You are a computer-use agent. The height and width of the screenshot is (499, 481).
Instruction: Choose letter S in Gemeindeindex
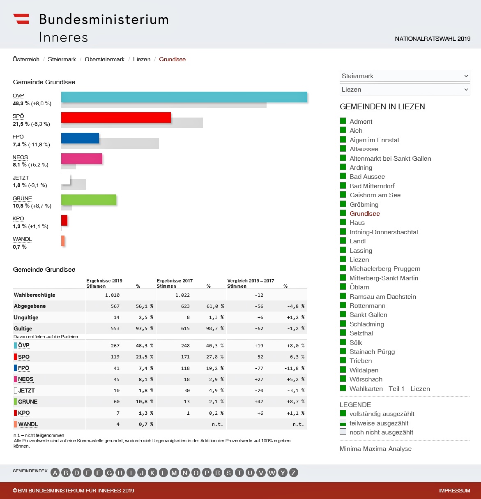tap(228, 473)
